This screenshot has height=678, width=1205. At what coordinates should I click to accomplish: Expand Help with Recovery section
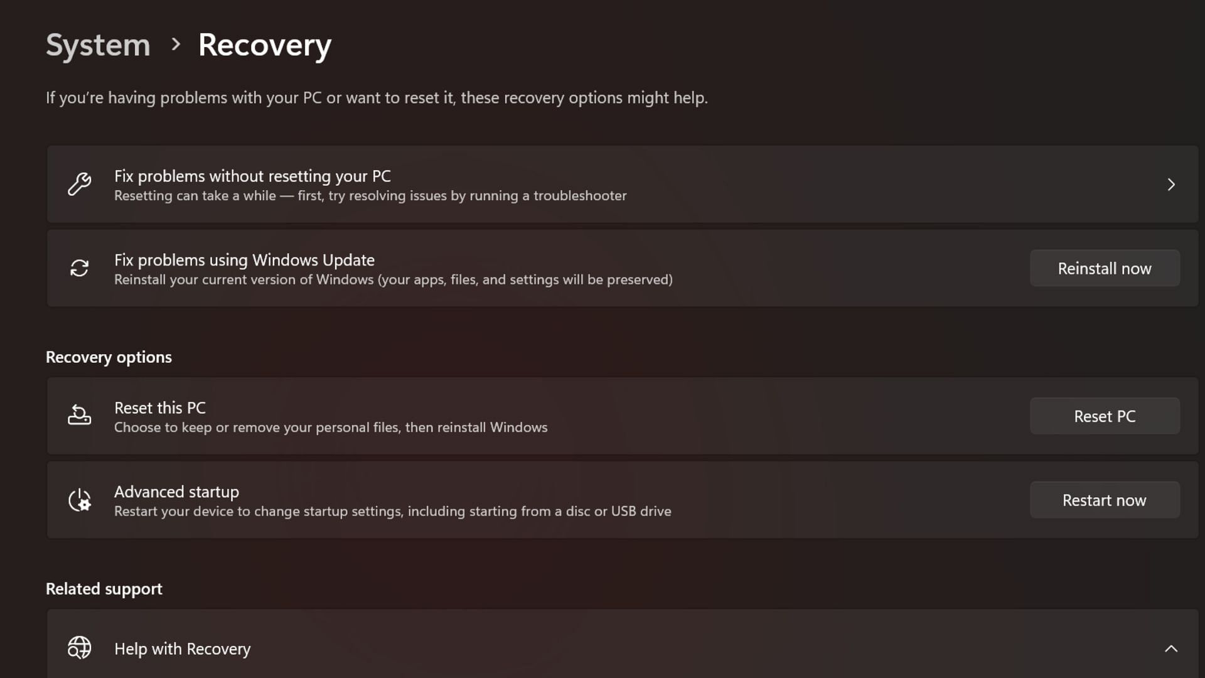tap(1170, 648)
